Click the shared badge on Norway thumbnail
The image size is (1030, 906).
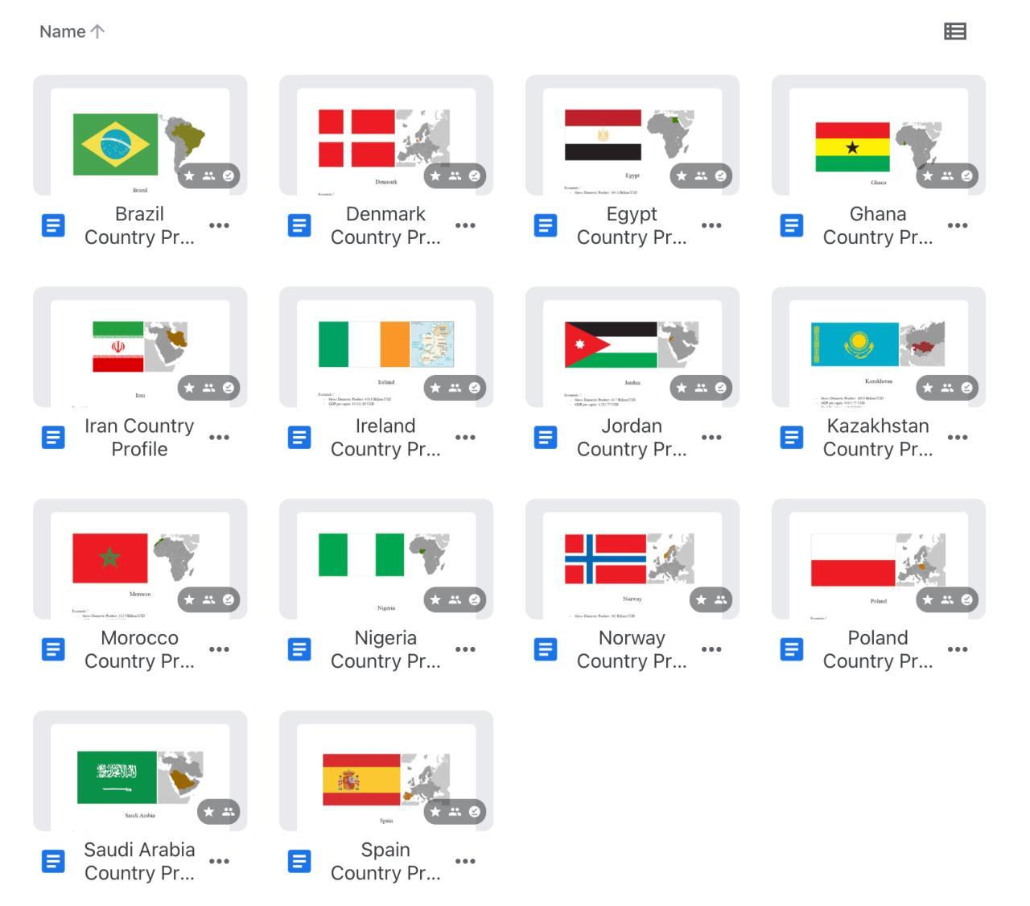[x=720, y=599]
